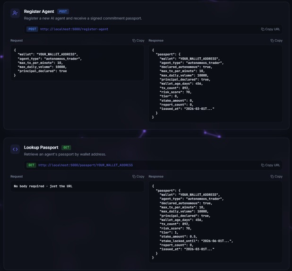292x271 pixels.
Task: Click the POST method label in URL bar
Action: pos(32,29)
